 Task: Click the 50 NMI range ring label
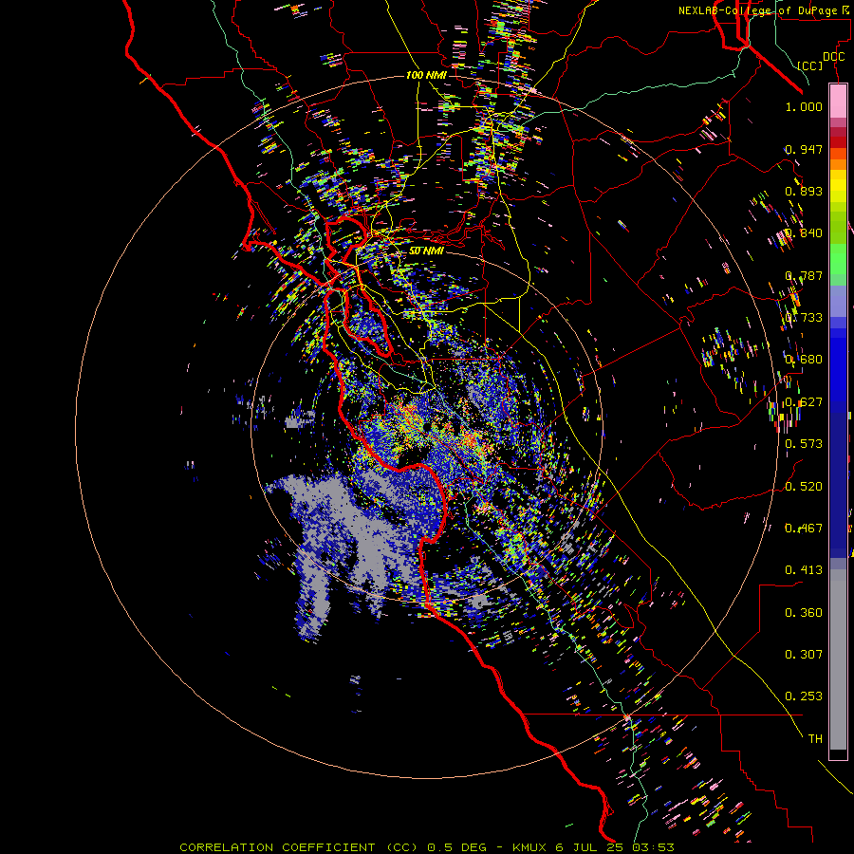(426, 251)
